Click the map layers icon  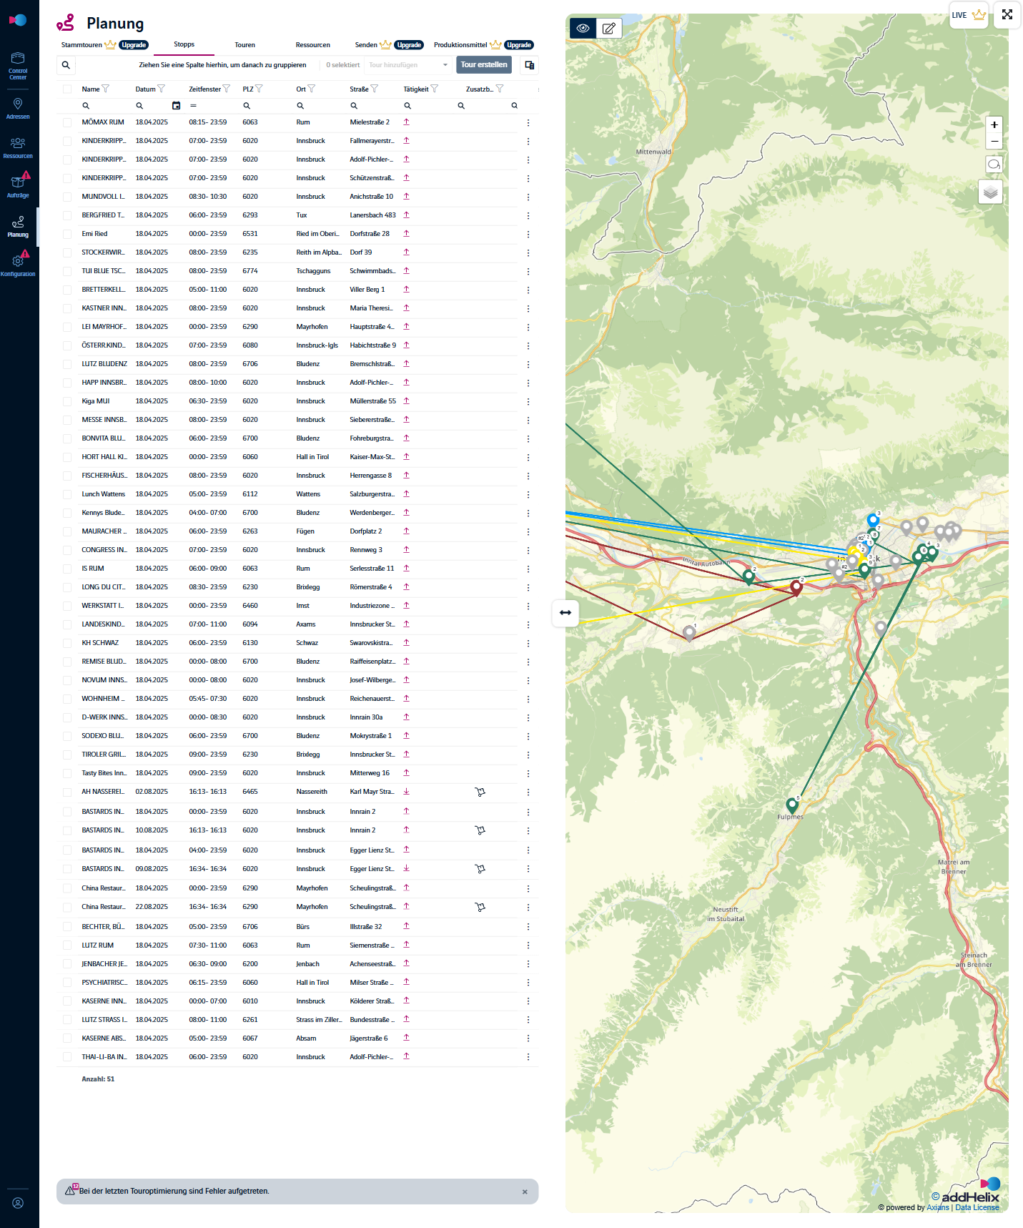[x=990, y=192]
